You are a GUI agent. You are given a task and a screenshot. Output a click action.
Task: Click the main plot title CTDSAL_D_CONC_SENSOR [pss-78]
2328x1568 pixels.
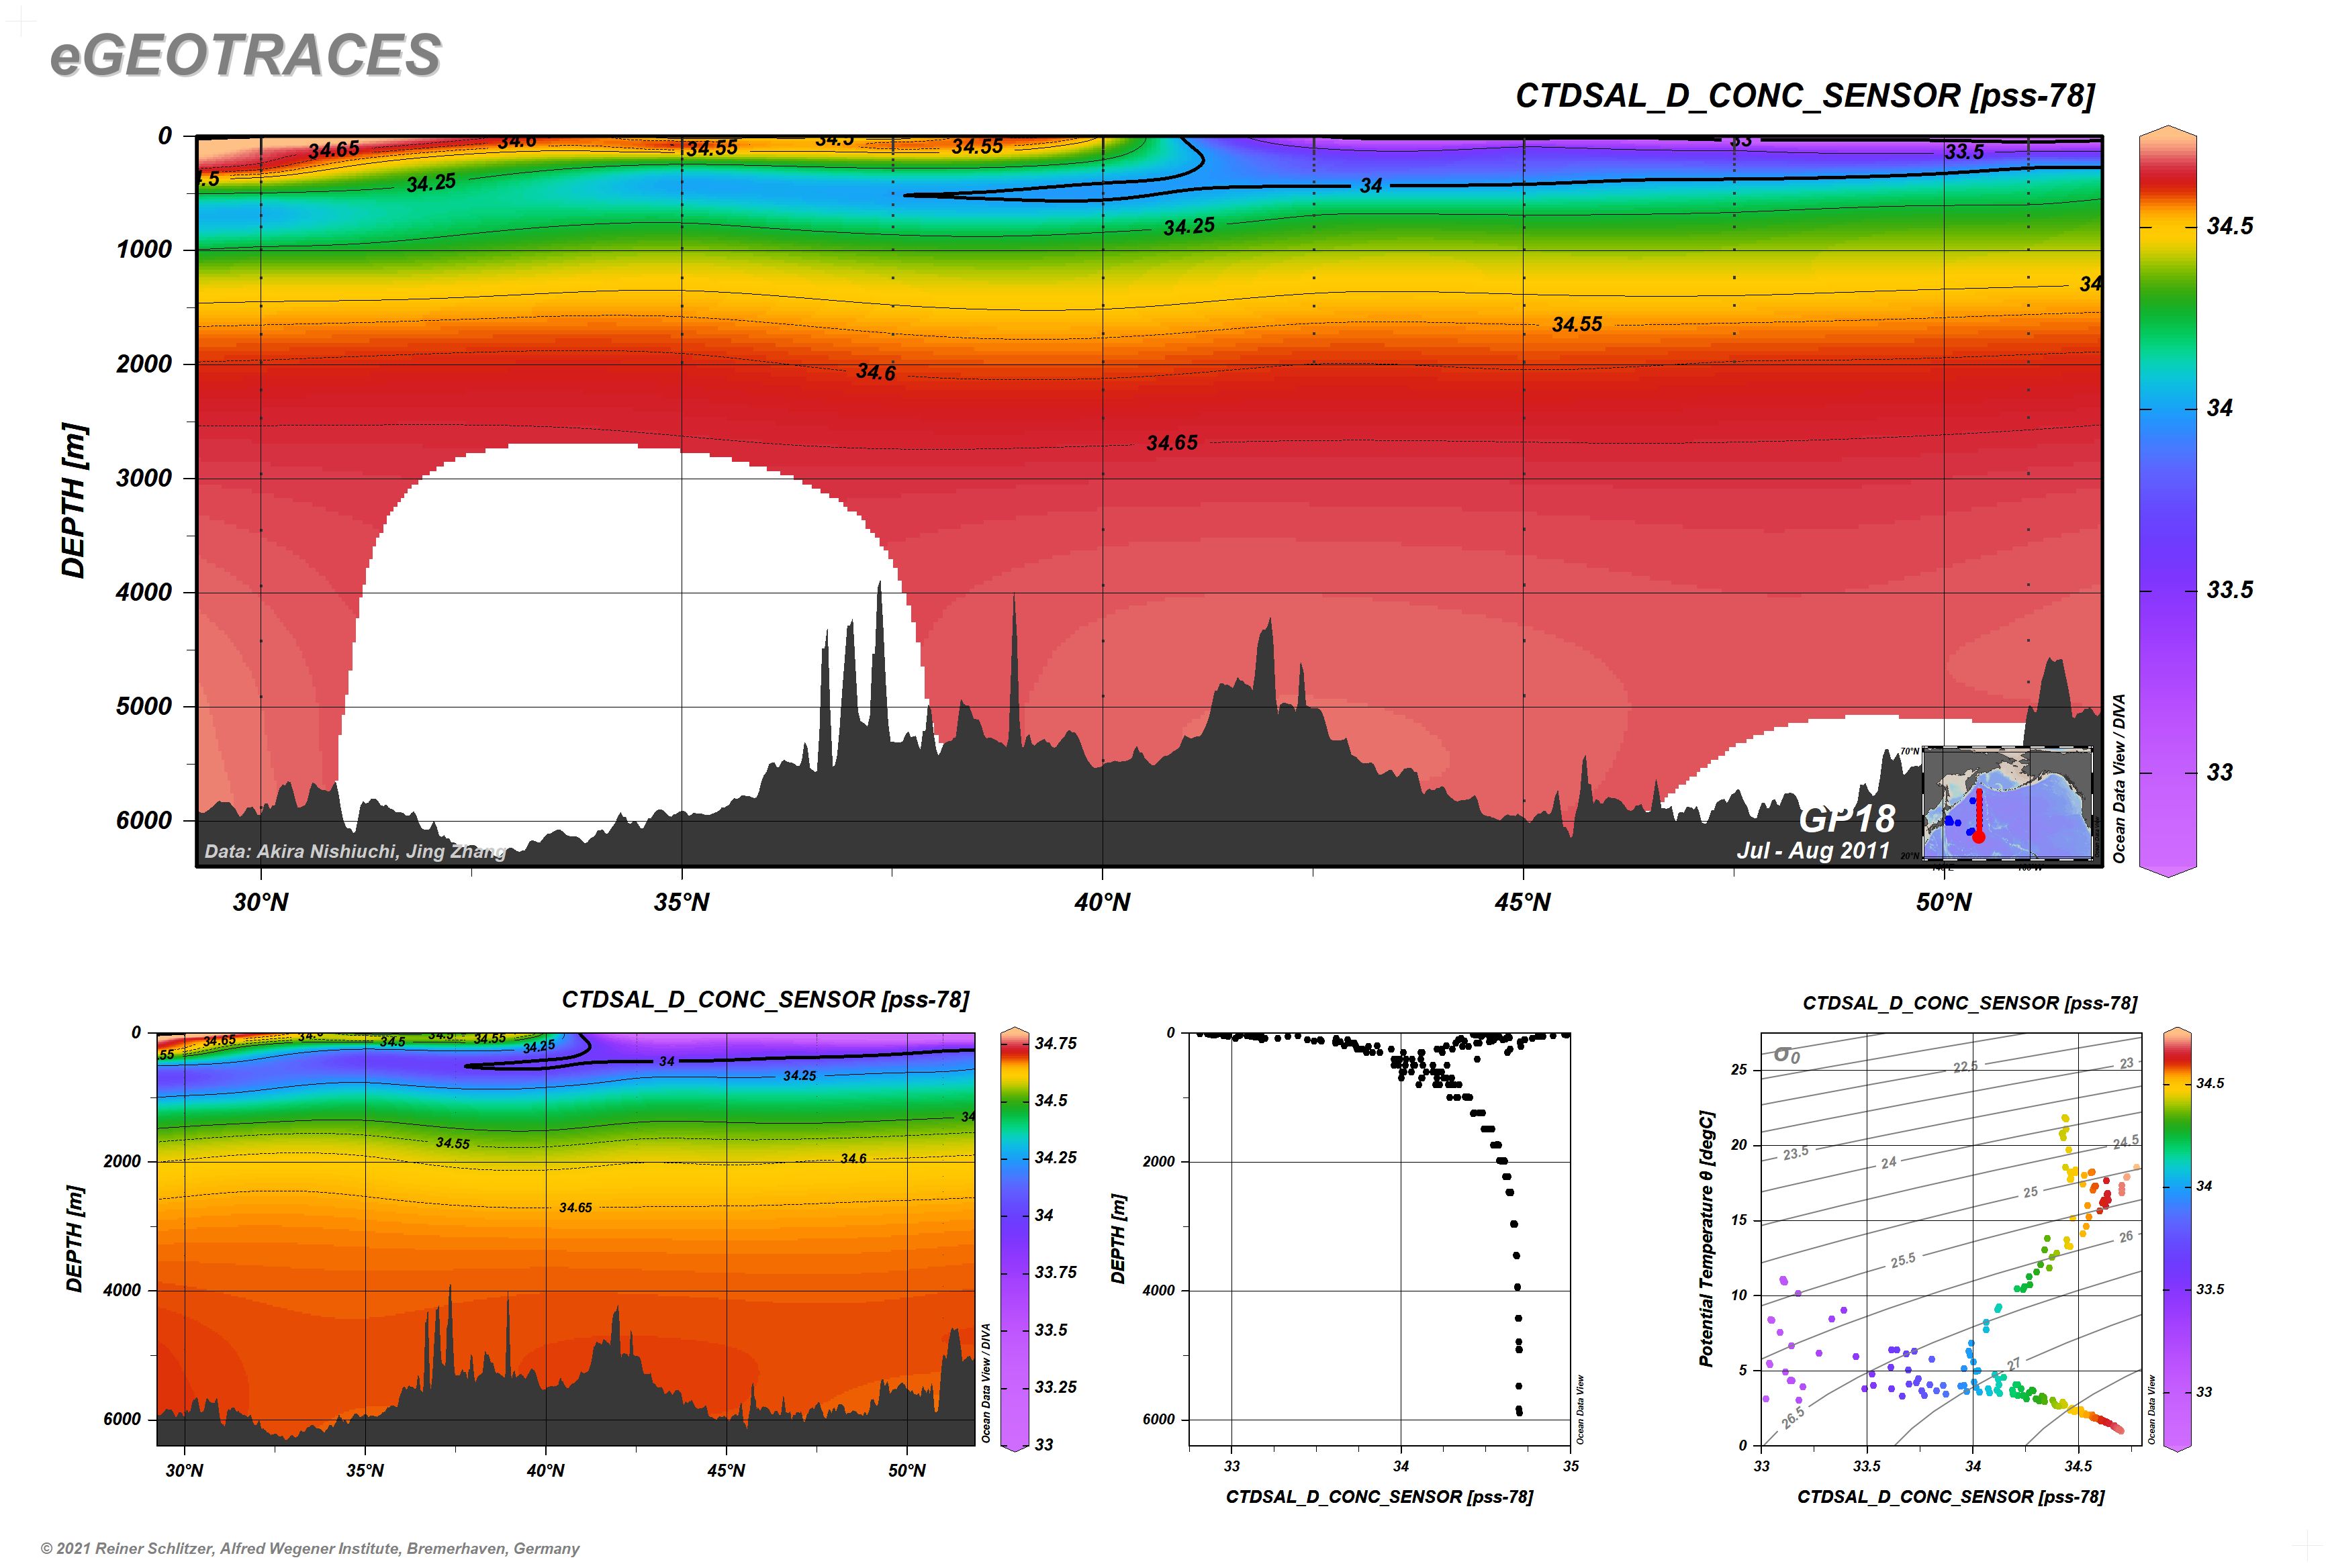1805,96
